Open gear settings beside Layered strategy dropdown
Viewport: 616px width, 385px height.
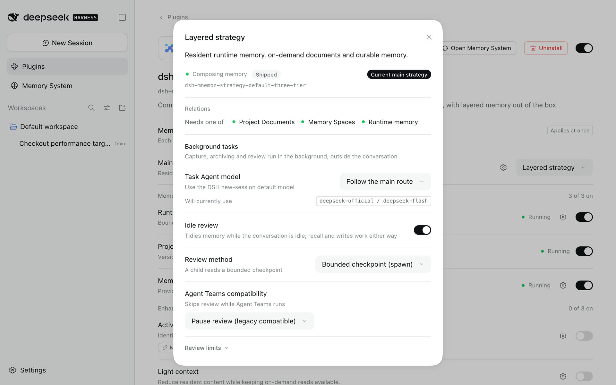(503, 167)
